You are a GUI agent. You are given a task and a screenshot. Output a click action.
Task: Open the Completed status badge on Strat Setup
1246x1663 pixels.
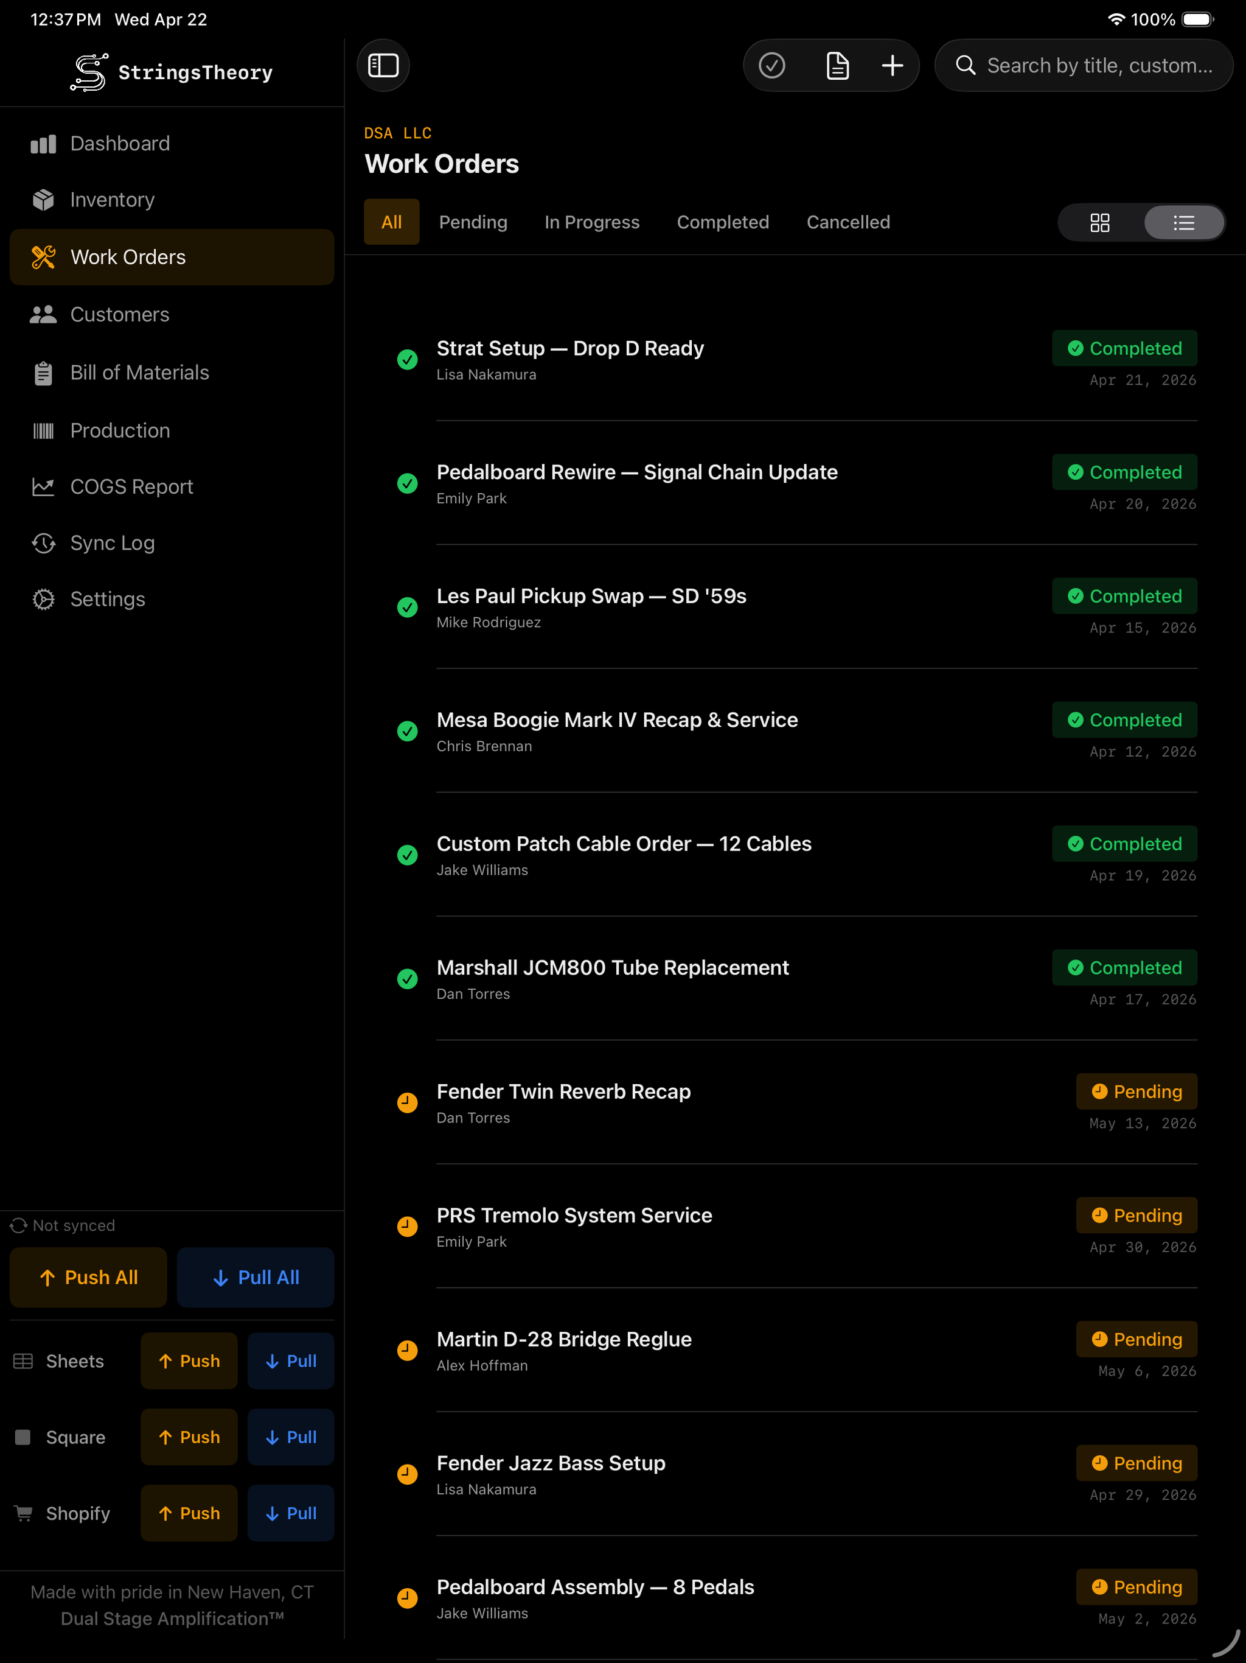click(1124, 348)
